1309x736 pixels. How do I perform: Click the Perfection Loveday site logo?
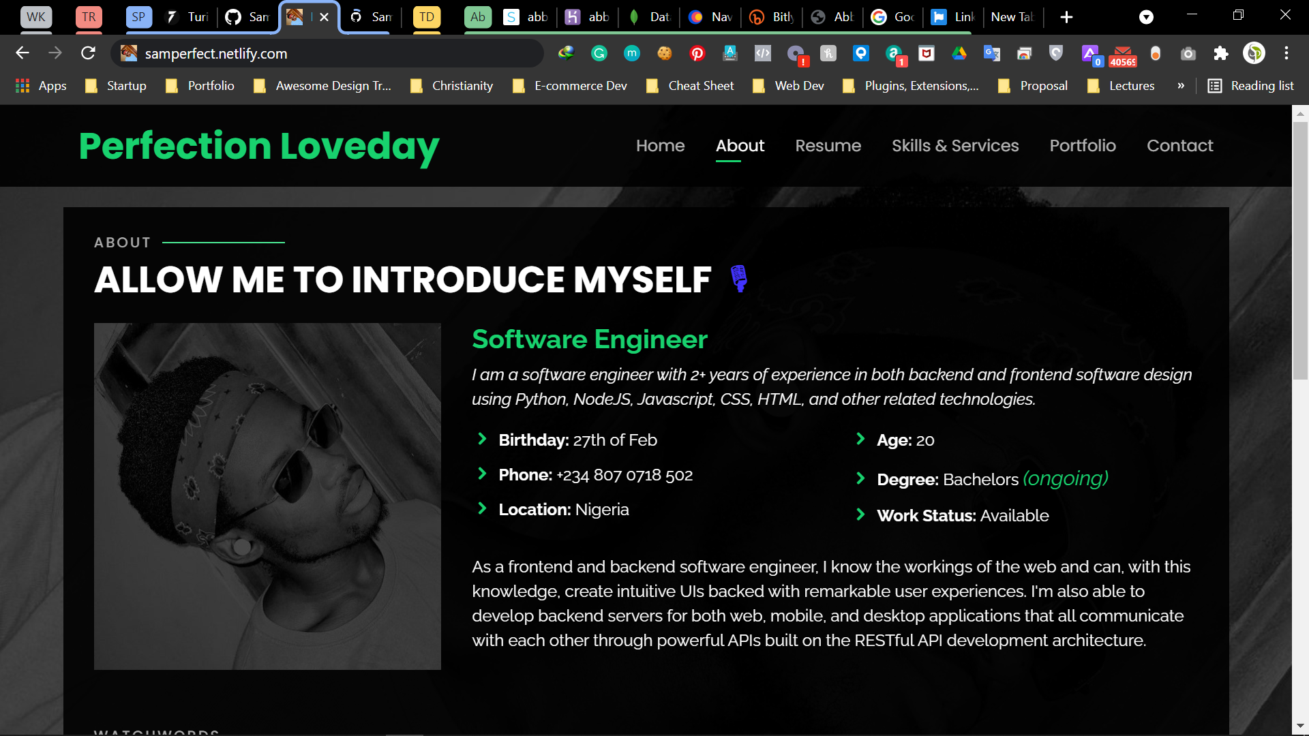259,147
